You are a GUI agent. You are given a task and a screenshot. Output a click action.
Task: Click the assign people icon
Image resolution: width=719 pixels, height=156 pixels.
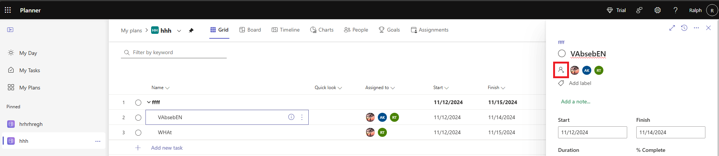click(561, 70)
